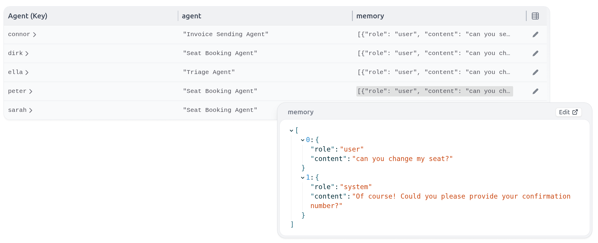Click the "can you change my seat?" content value
The width and height of the screenshot is (598, 243).
coord(403,159)
